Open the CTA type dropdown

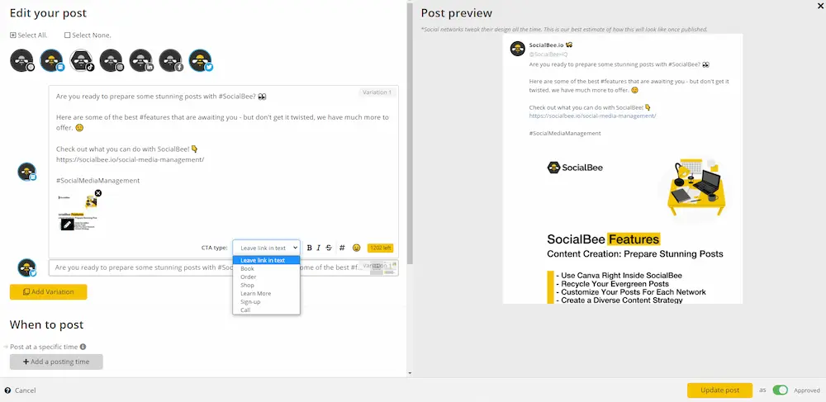click(266, 248)
